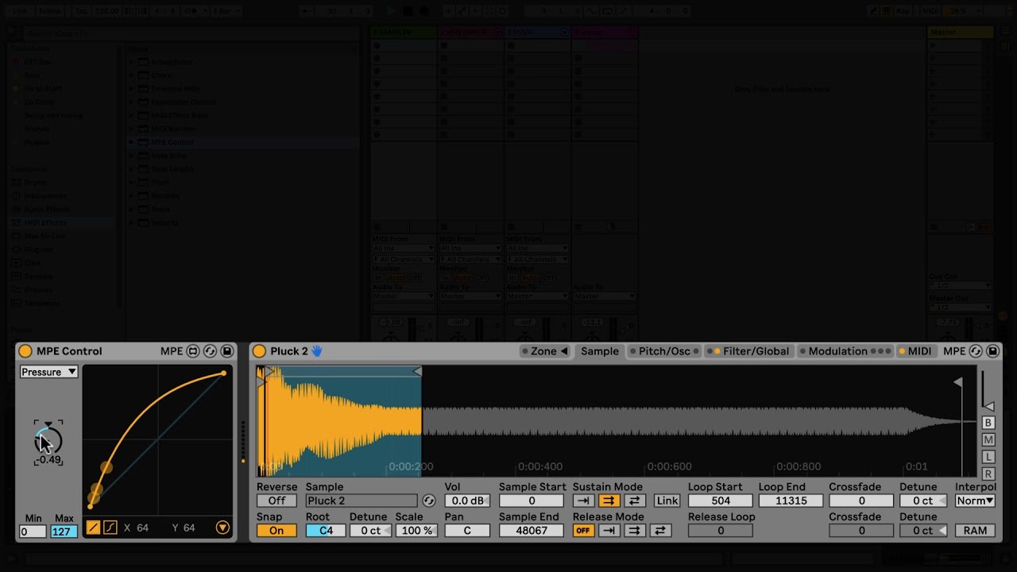Click the B channel view button
The width and height of the screenshot is (1017, 572).
tap(988, 423)
